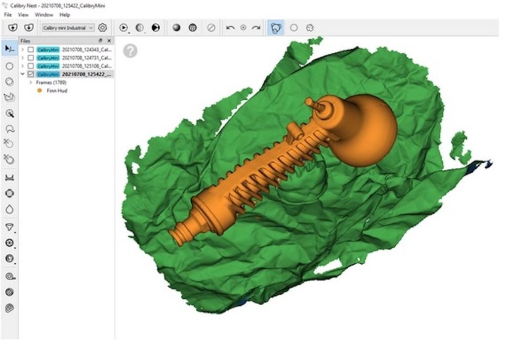Screen dimensions: 506x341
Task: Open the Calibry mini Industrial dropdown
Action: 68,28
